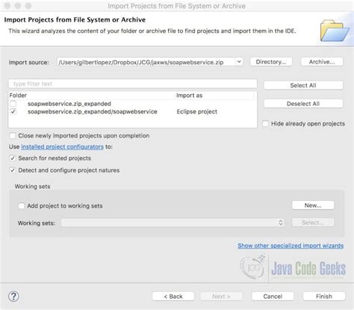Screen dimensions: 354x310
Task: Disable Search for nested projects
Action: point(13,158)
